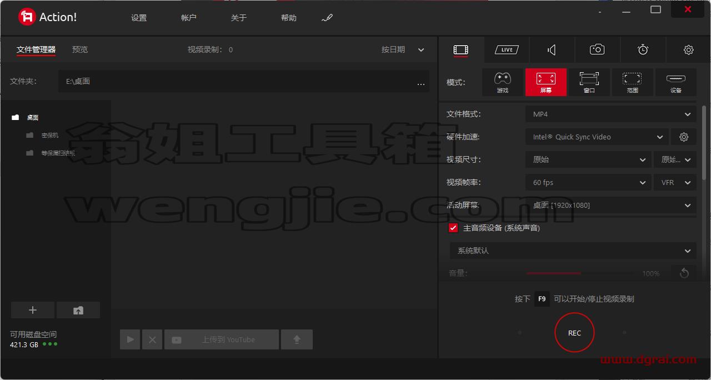The height and width of the screenshot is (380, 711).
Task: Select 屏幕 screen recording mode
Action: [x=546, y=82]
